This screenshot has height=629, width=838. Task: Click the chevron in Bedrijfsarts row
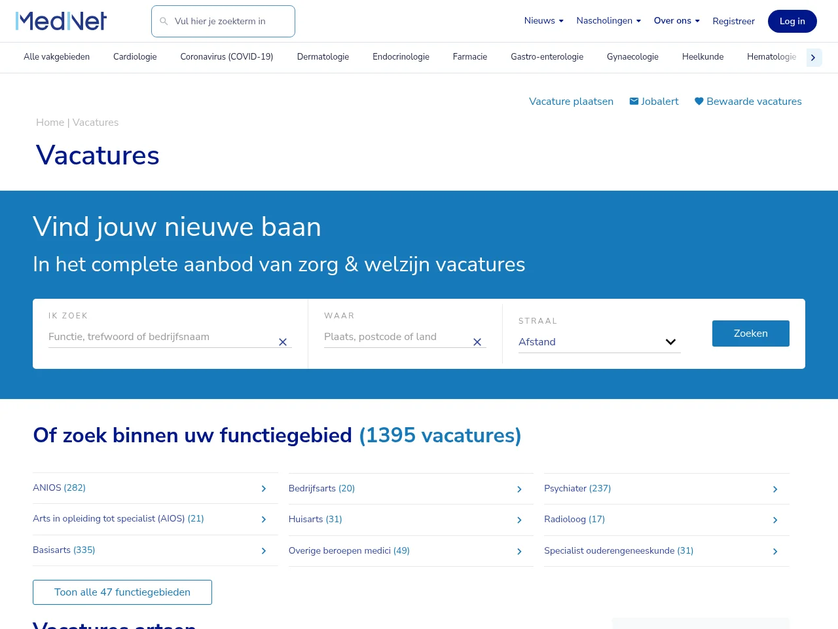(x=519, y=489)
